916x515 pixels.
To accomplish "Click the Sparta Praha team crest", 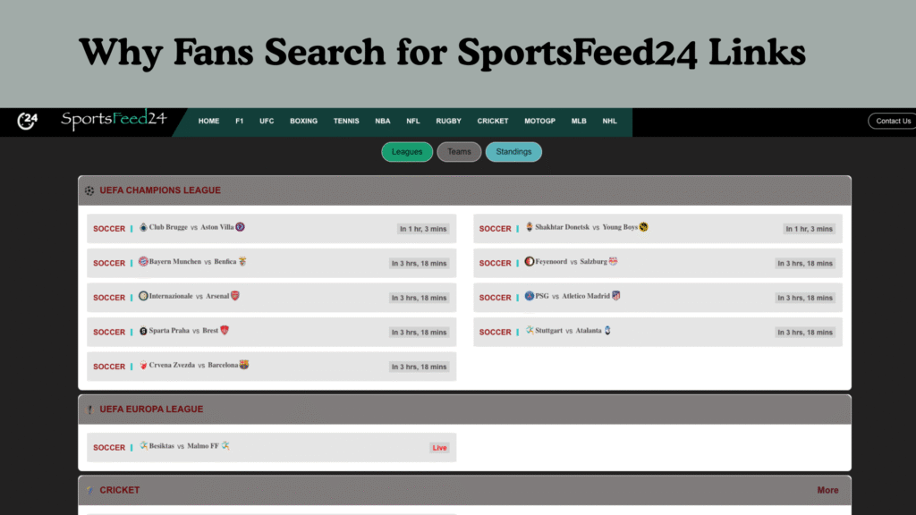I will click(143, 331).
